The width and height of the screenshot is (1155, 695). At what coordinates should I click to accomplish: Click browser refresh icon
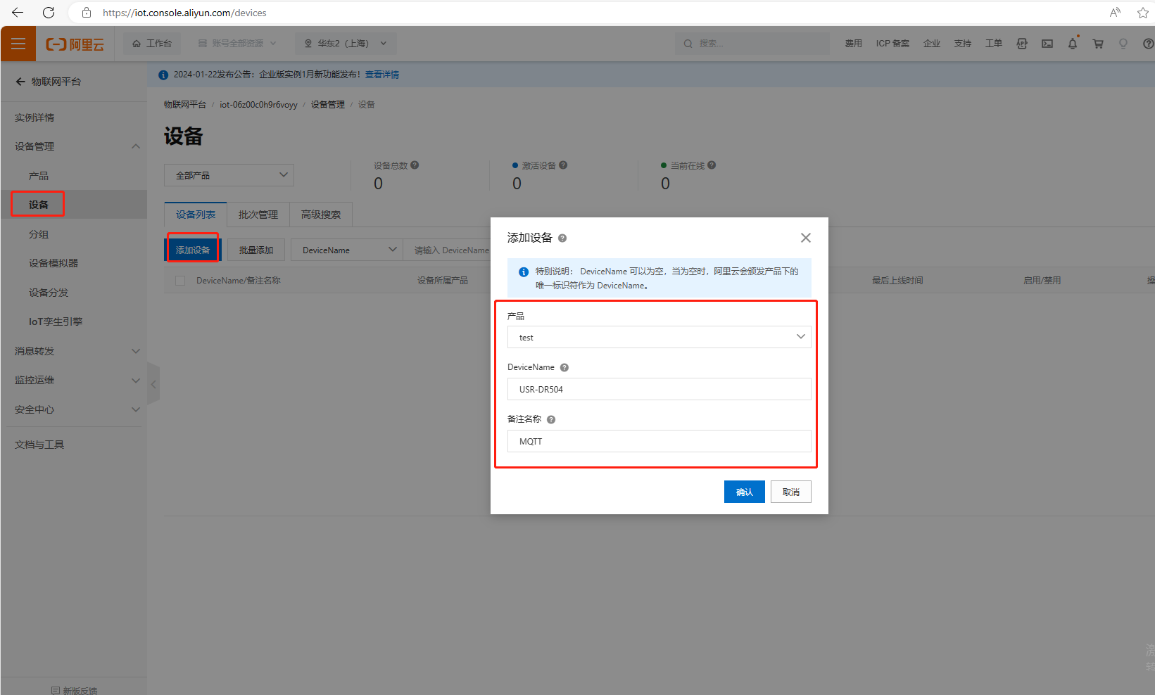tap(49, 13)
